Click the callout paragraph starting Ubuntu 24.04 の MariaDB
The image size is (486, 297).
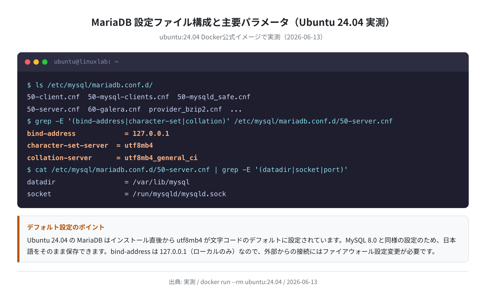click(242, 246)
